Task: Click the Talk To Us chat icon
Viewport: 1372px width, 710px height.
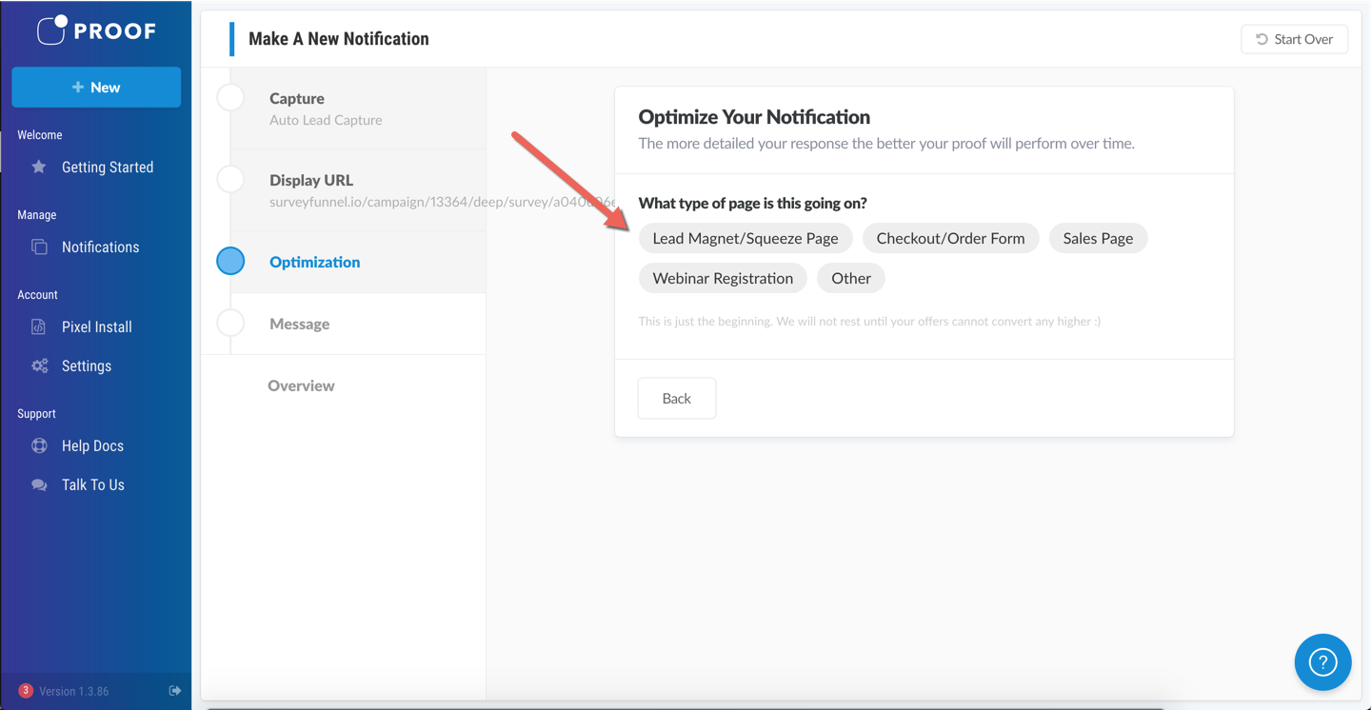Action: pos(39,485)
